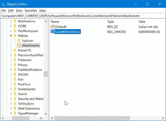Expand the Search key
This screenshot has width=166, height=121.
point(11,94)
